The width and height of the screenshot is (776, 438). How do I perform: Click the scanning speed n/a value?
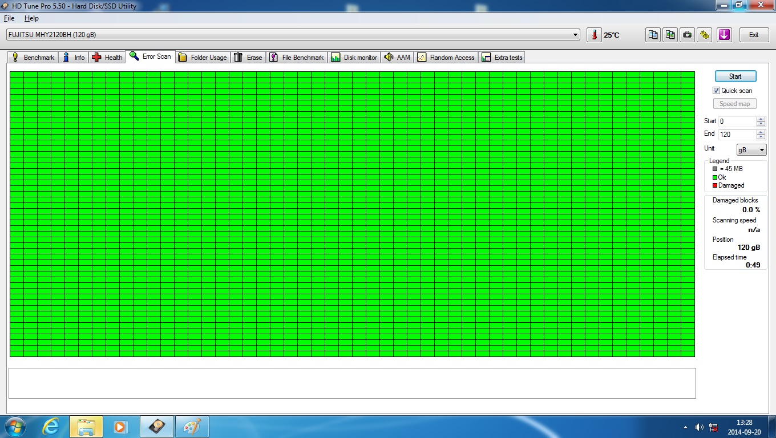[754, 230]
